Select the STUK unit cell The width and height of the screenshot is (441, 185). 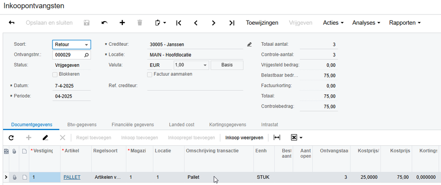coord(264,177)
